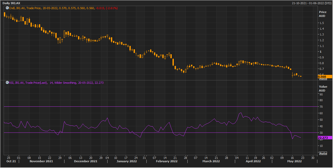Toggle Auto scale on the RSI axis
Screen dimensions: 333x168
click(323, 153)
